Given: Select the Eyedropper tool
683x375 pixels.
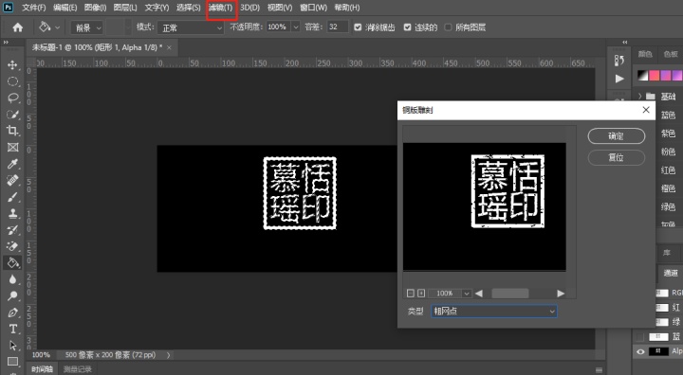Looking at the screenshot, I should coord(12,164).
